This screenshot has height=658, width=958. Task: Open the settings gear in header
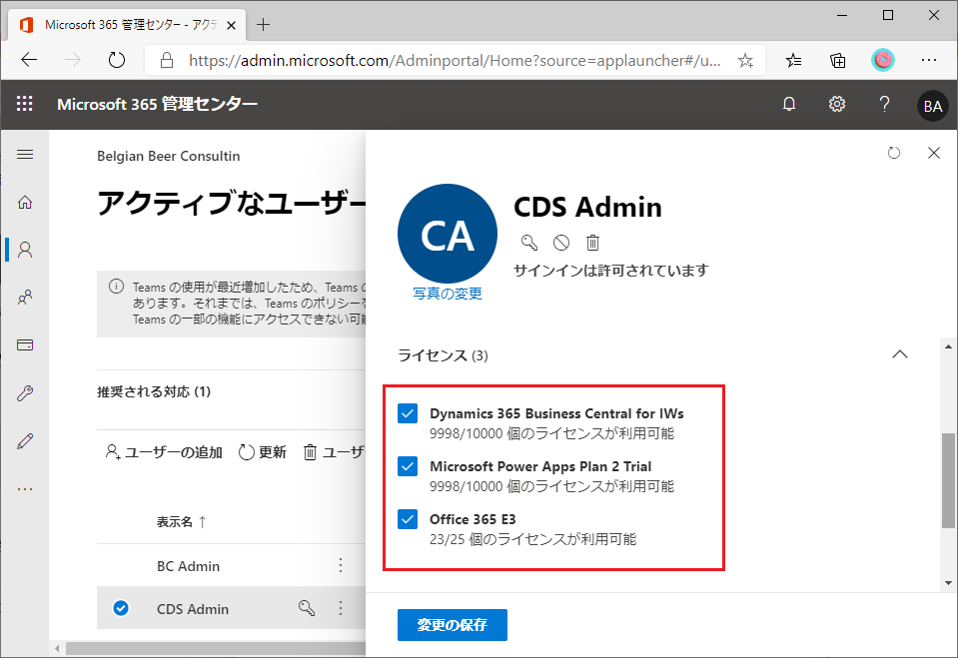pos(836,105)
